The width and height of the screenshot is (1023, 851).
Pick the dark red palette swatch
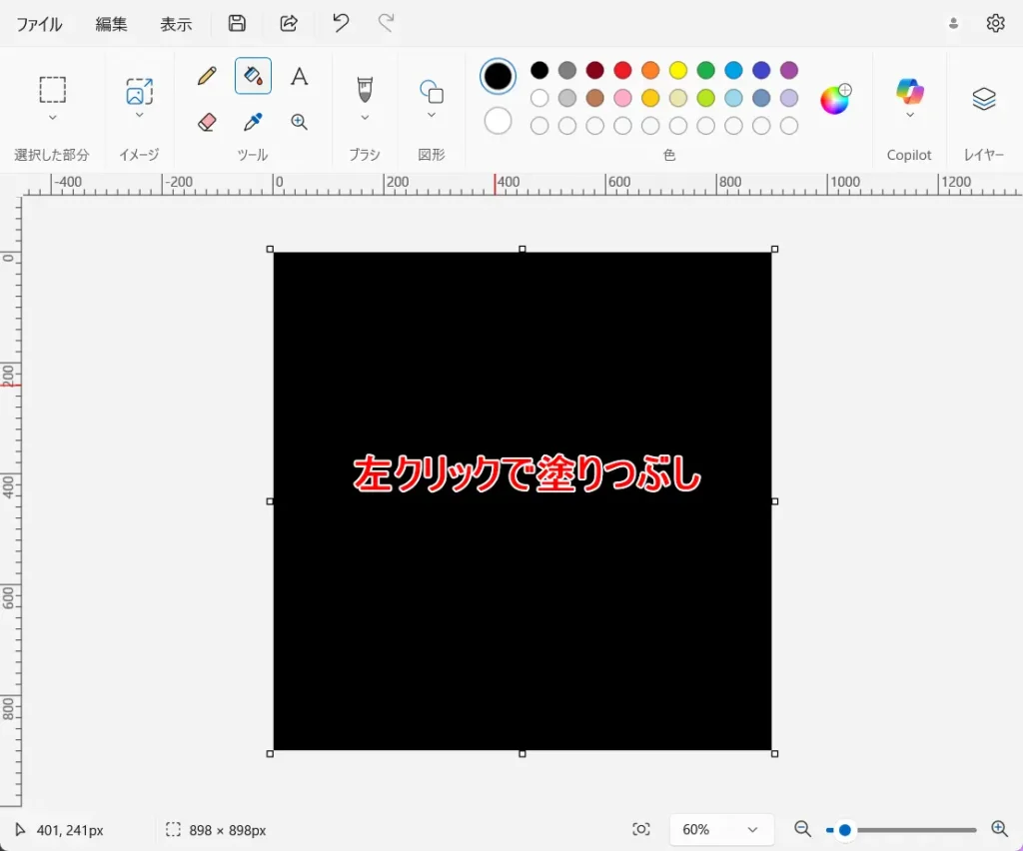(x=595, y=70)
